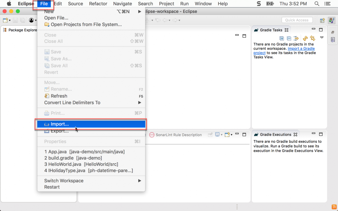Minimize the Gradle Tasks view

pos(314,29)
